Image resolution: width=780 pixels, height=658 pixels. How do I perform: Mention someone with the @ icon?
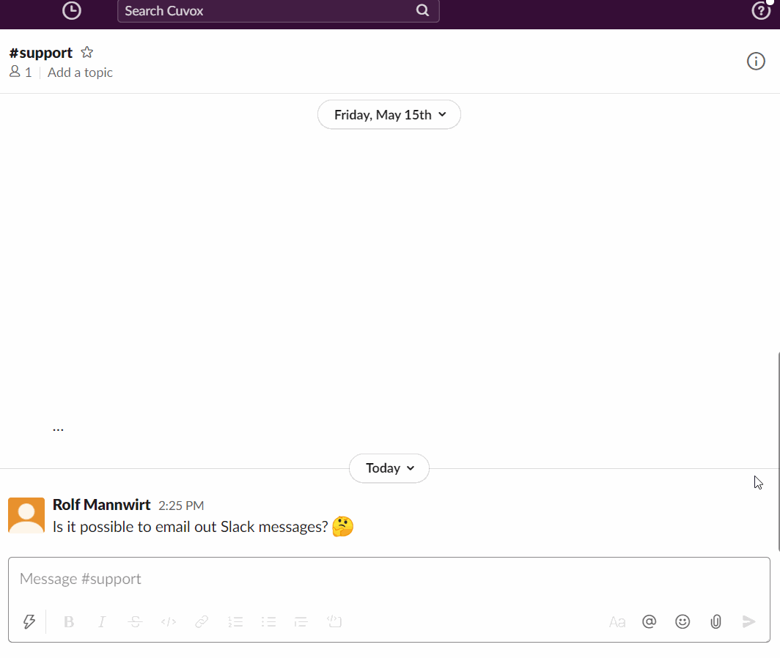tap(650, 621)
